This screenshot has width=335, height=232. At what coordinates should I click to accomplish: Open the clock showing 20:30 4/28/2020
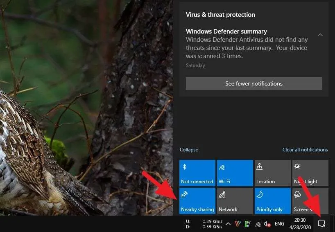pyautogui.click(x=300, y=224)
